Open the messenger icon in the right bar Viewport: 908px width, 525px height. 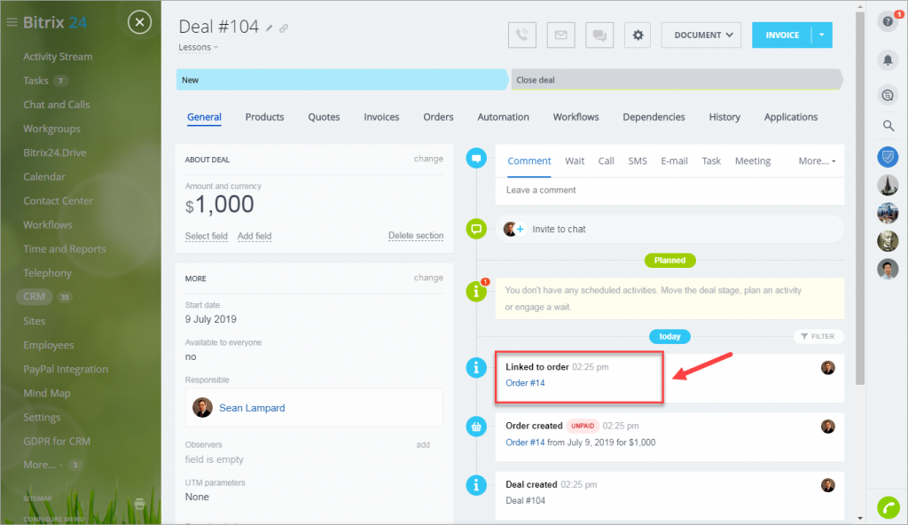(x=888, y=95)
